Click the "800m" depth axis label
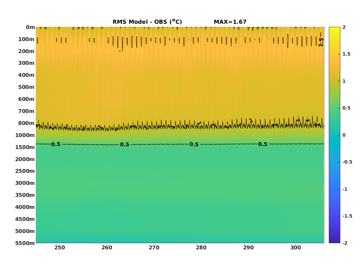360x270 pixels. click(x=27, y=123)
